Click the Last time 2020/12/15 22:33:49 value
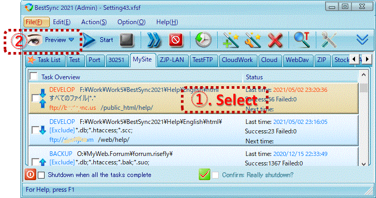The image size is (376, 198). pos(300,154)
